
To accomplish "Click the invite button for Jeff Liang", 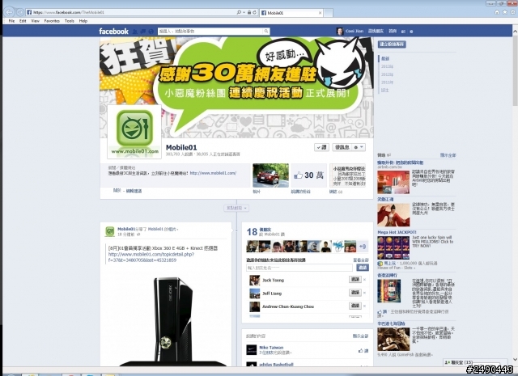I will click(x=355, y=293).
